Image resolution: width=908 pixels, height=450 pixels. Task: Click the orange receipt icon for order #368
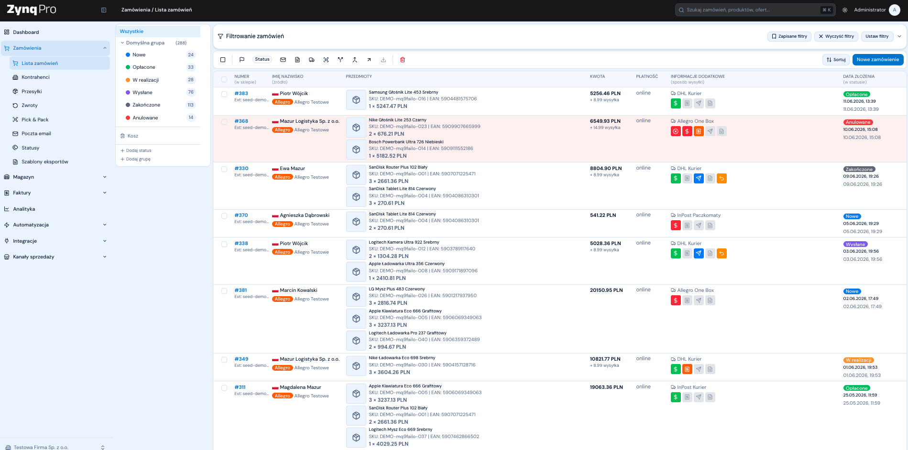click(x=699, y=131)
